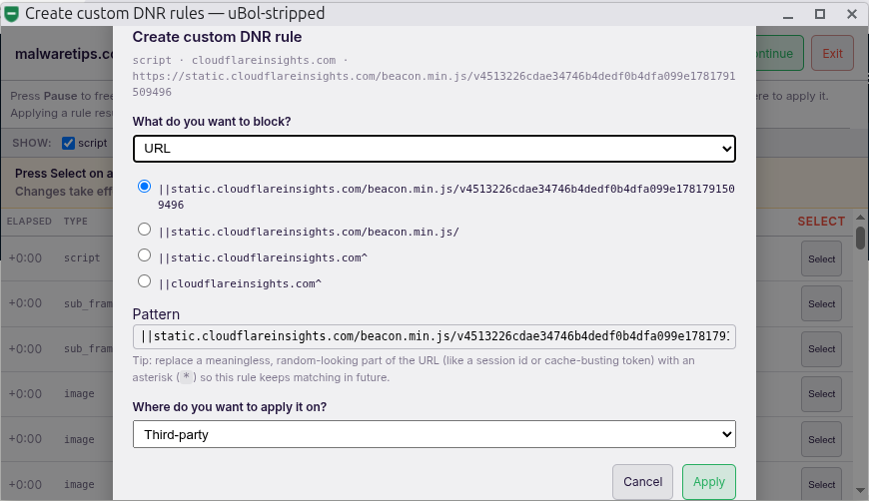Click the scrollbar down arrow at list bottom
Image resolution: width=869 pixels, height=501 pixels.
click(860, 490)
